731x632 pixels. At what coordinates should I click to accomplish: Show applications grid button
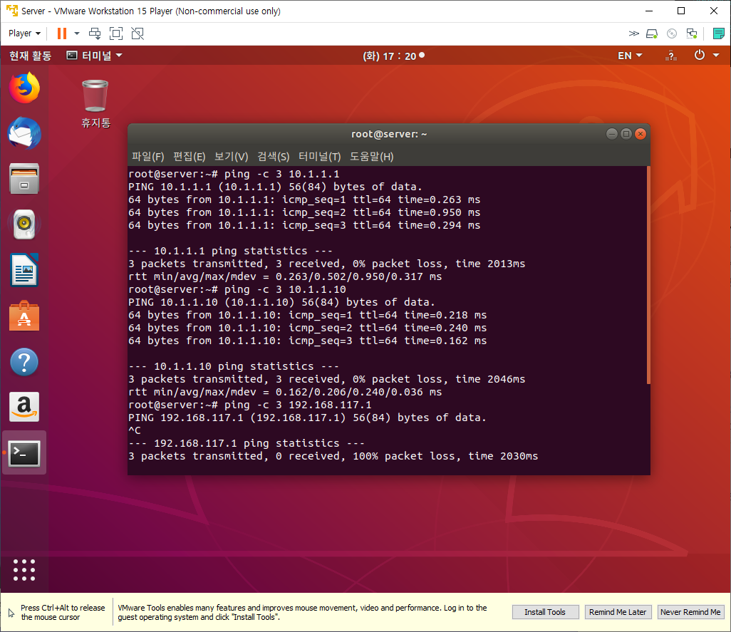click(24, 570)
